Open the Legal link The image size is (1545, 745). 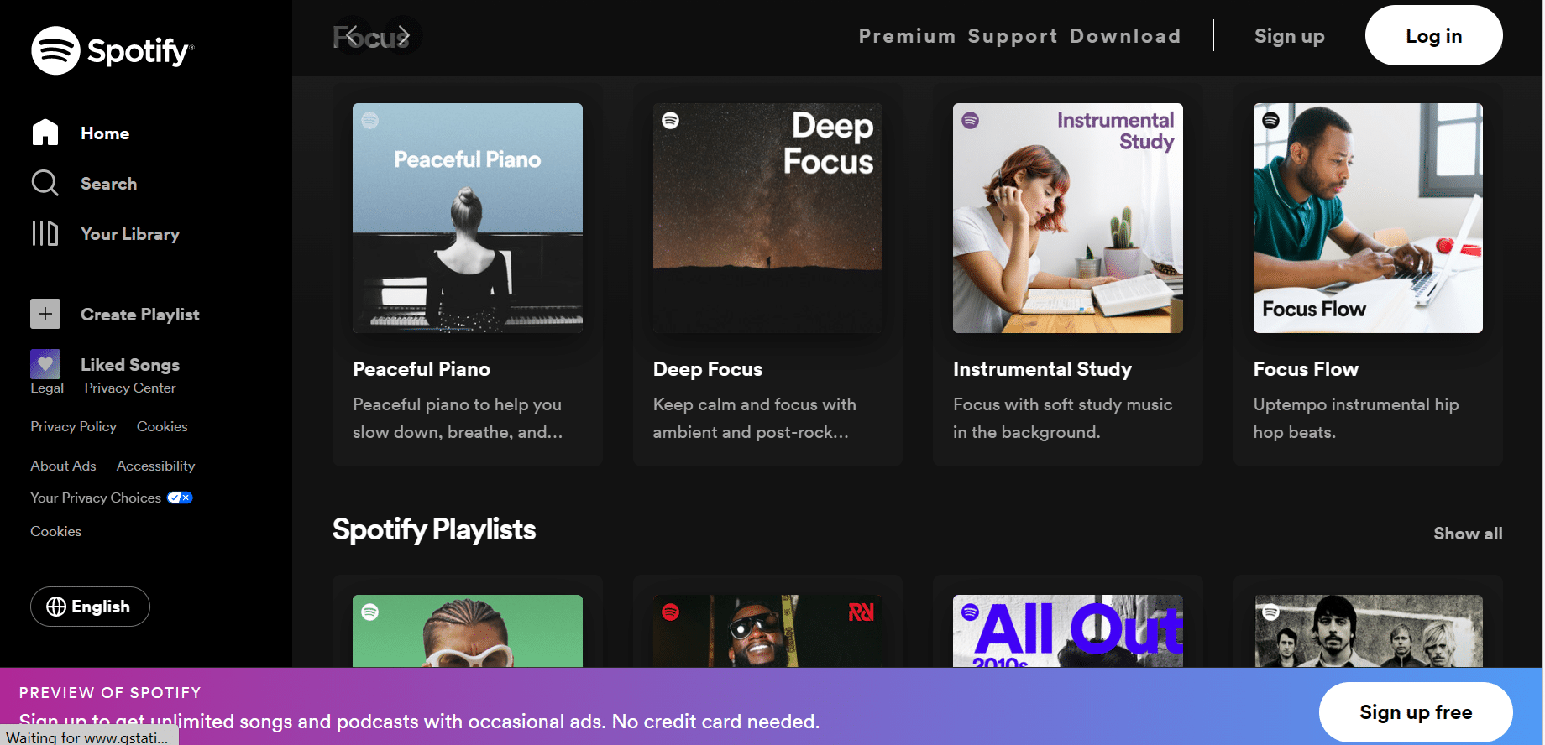(47, 388)
